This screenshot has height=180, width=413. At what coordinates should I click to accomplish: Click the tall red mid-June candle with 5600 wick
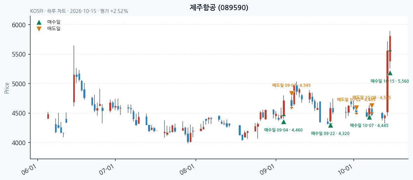point(74,88)
